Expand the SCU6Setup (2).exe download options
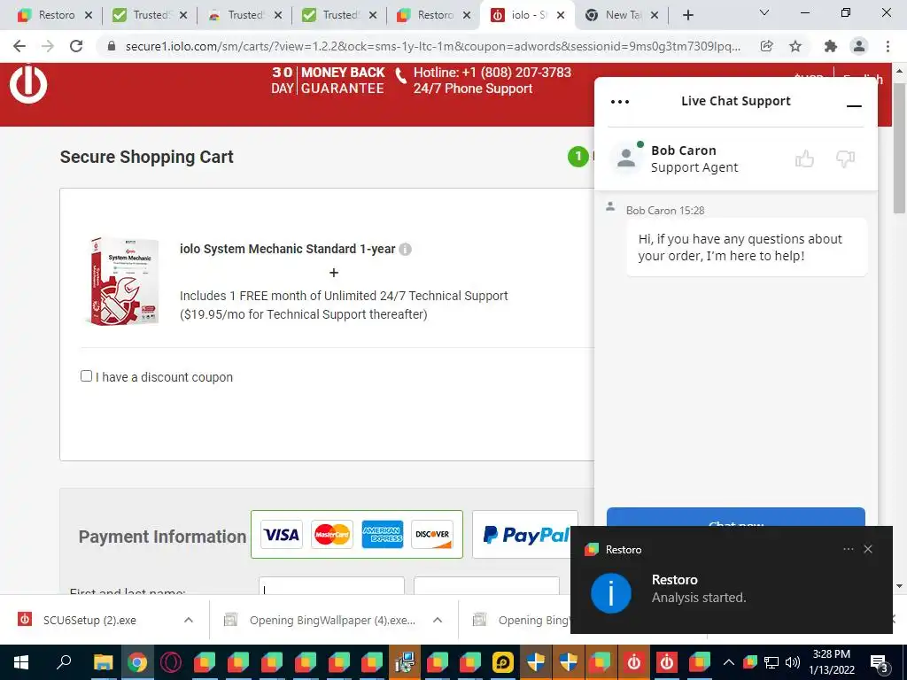 [x=189, y=620]
